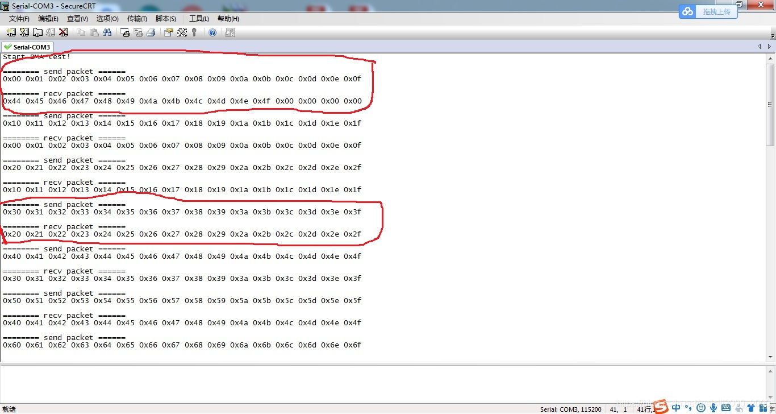Click the 0x4f value in first recv row

(261, 101)
